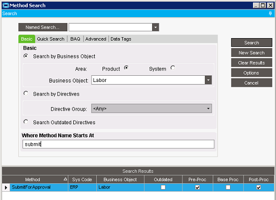Maximize the Method Search window

(x=263, y=5)
